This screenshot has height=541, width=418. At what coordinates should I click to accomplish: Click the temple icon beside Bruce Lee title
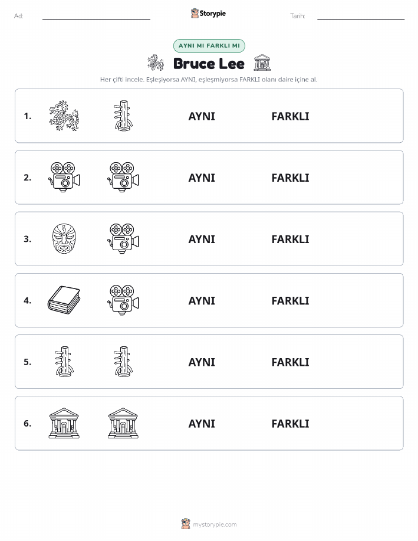tap(262, 63)
